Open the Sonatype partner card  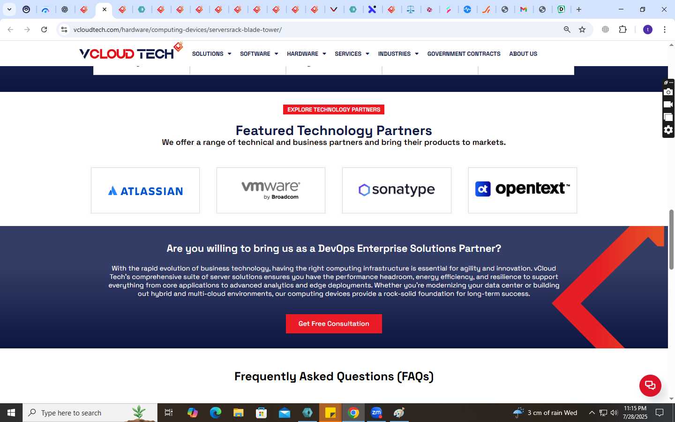[397, 190]
